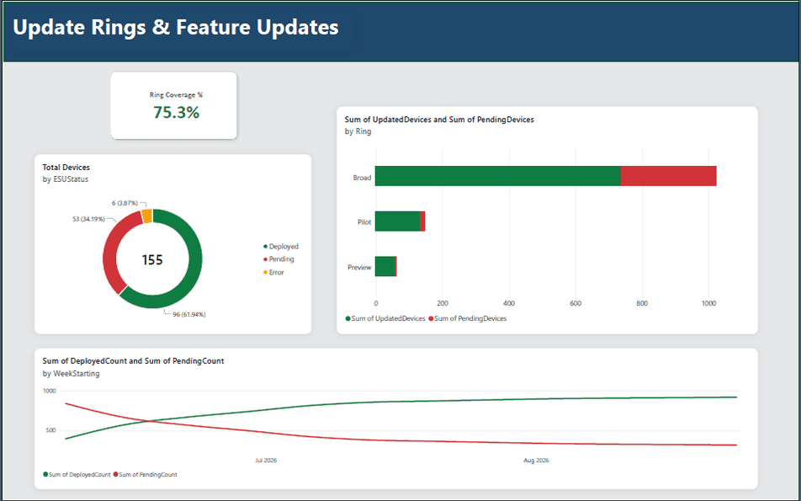Click the Preview axis label

[359, 268]
